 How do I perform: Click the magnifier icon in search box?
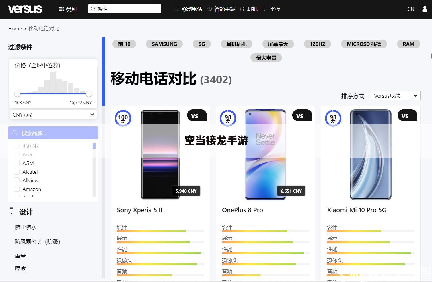click(93, 9)
